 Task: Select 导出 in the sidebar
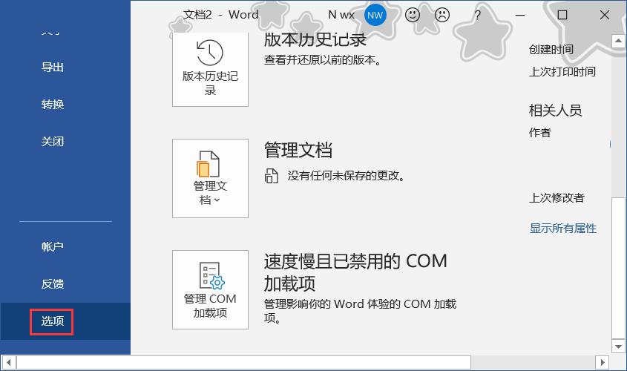[x=53, y=68]
